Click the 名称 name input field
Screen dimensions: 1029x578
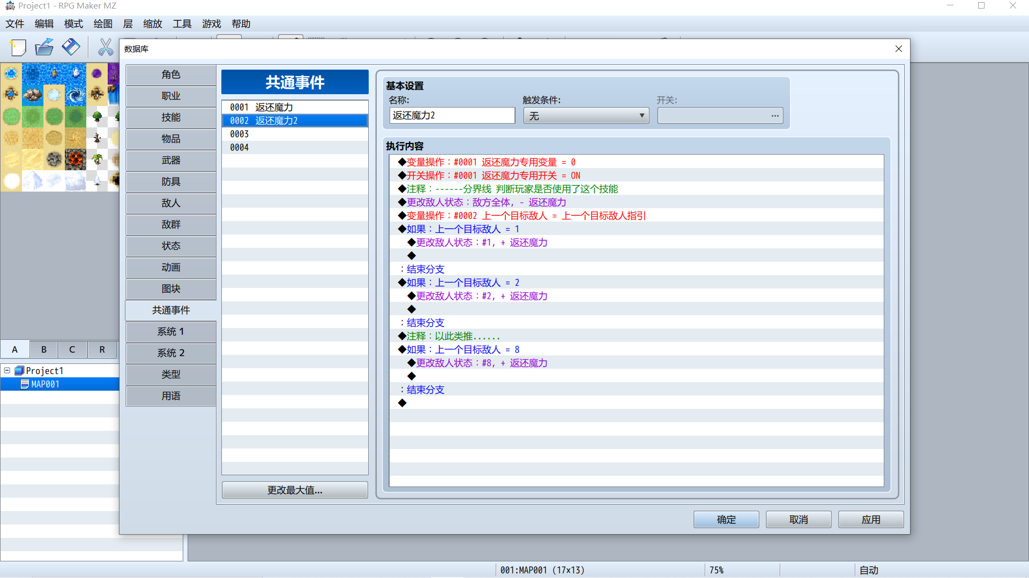click(x=452, y=116)
